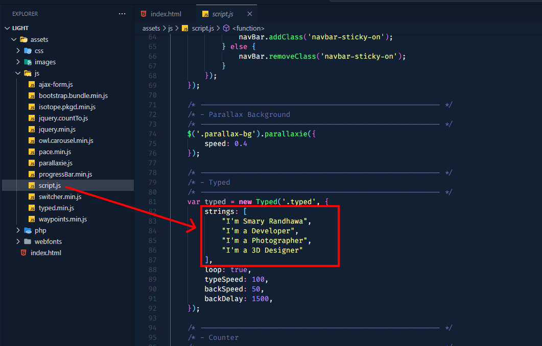Open switcher.min.js file
542x346 pixels.
coord(60,196)
